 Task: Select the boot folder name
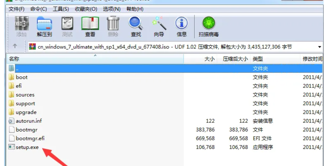(22, 77)
